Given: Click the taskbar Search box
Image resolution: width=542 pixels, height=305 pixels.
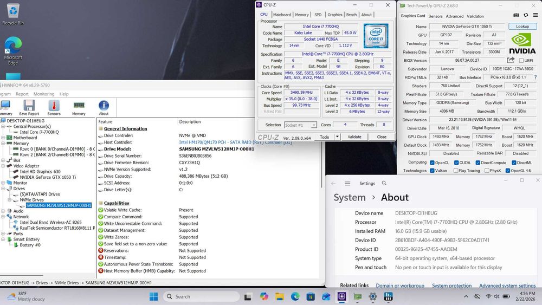Looking at the screenshot, I should pos(202,296).
